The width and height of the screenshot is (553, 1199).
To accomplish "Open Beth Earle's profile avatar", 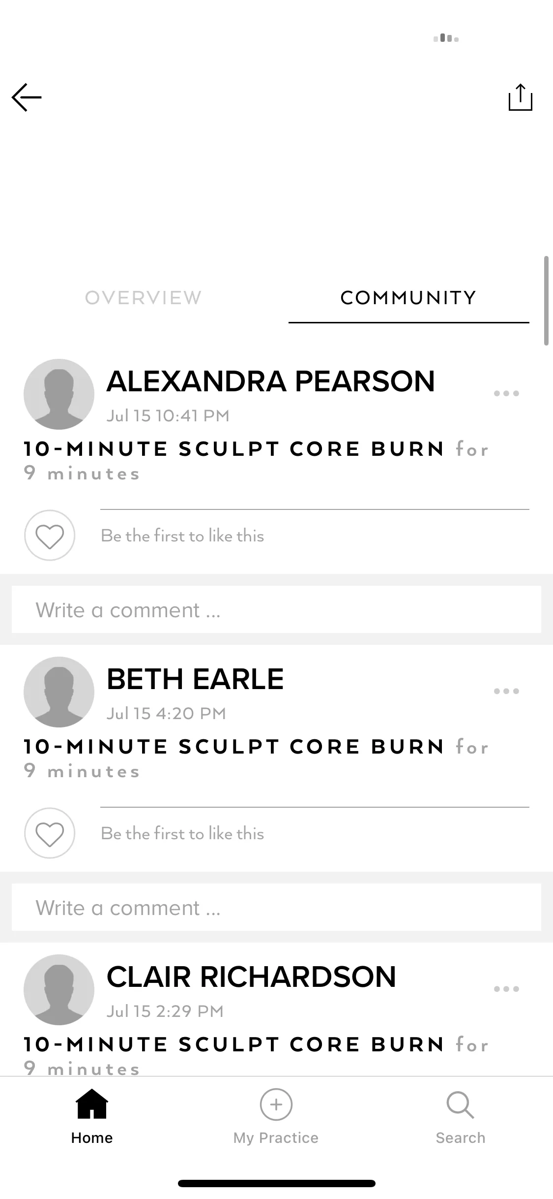I will point(59,692).
